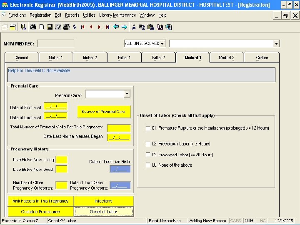
Task: Click the cascade windows toolbar icon
Action: click(x=5, y=27)
